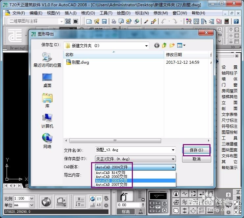Choose AutoCAD 2007文件 from the list
The height and width of the screenshot is (218, 244).
pos(135,185)
